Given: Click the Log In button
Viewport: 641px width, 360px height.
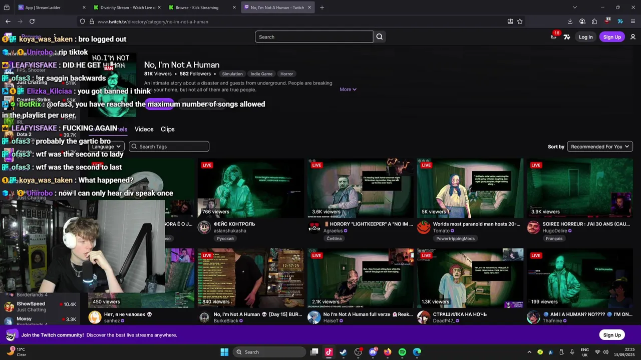Looking at the screenshot, I should [x=585, y=37].
